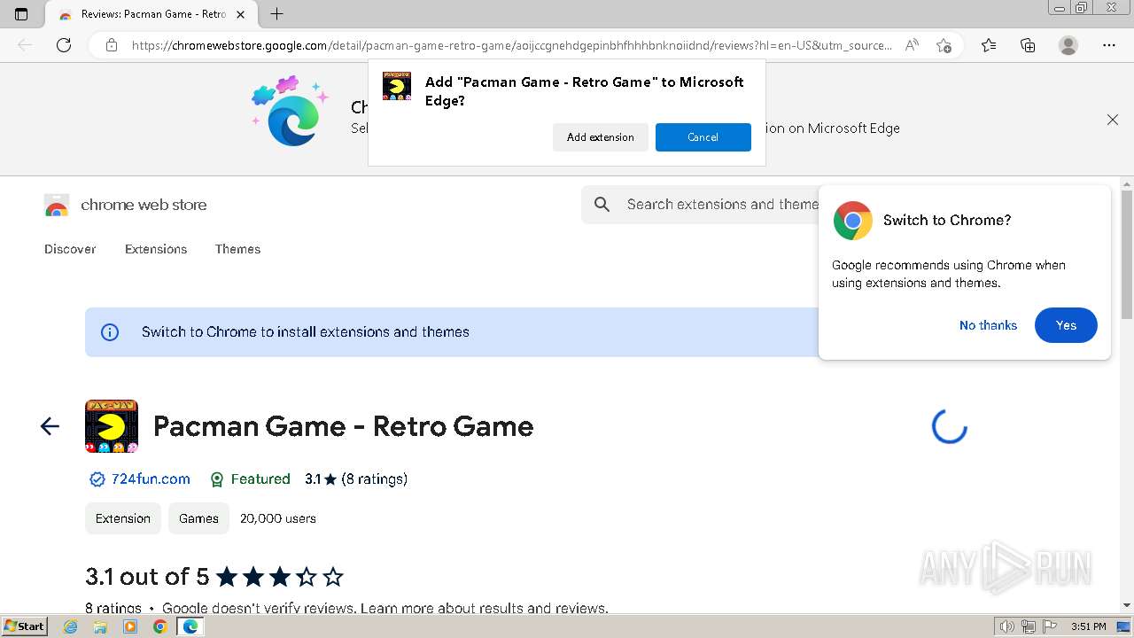This screenshot has width=1134, height=638.
Task: Open the Themes tab
Action: [x=237, y=249]
